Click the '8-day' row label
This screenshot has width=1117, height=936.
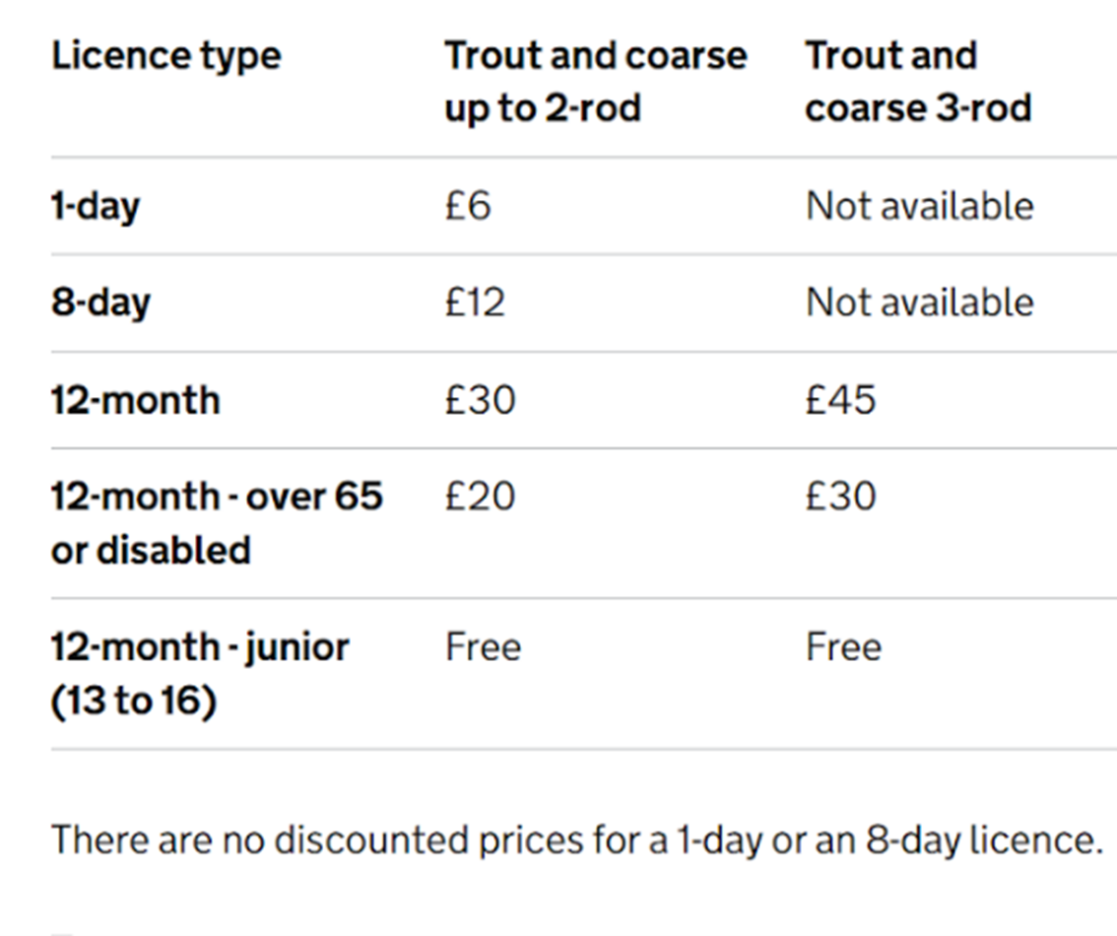point(99,302)
